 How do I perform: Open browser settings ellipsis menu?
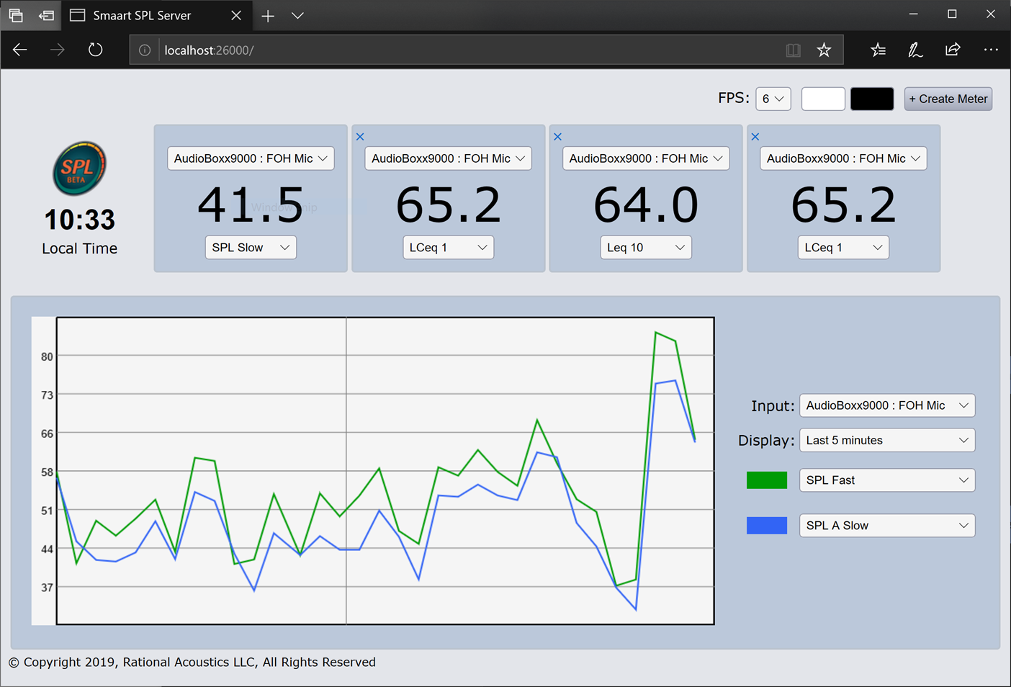coord(991,50)
